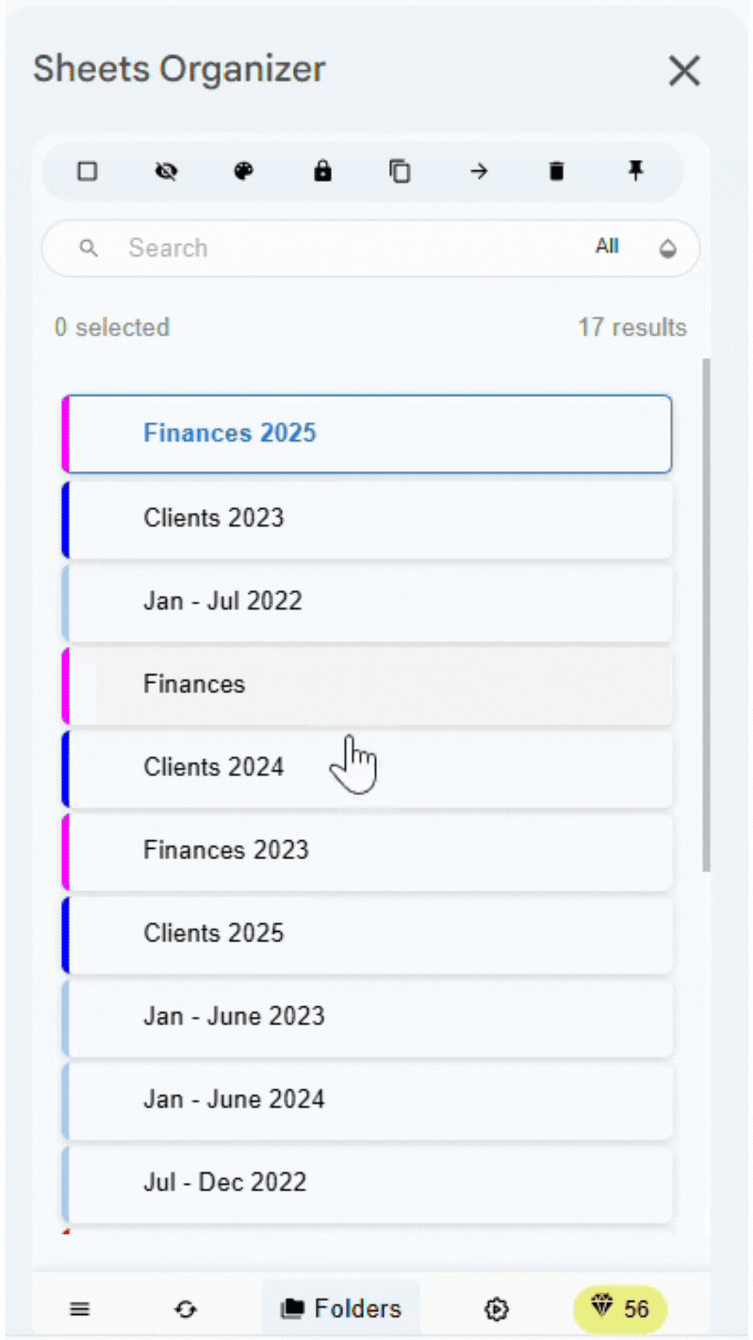Open the settings gear icon
The image size is (753, 1340).
(496, 1309)
